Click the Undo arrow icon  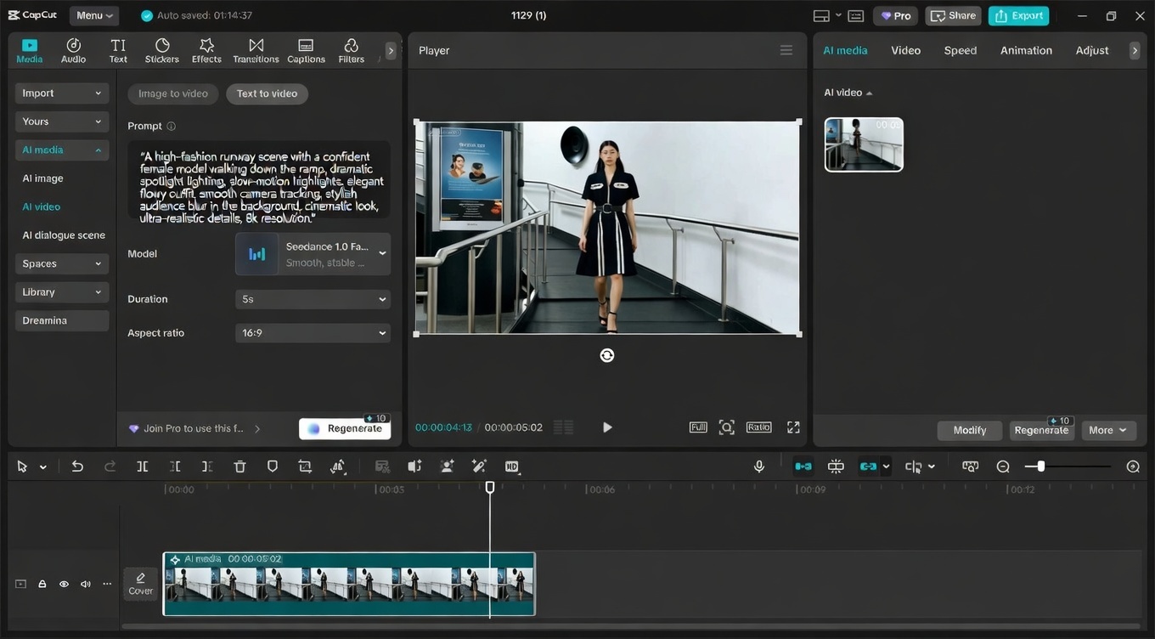click(x=77, y=467)
